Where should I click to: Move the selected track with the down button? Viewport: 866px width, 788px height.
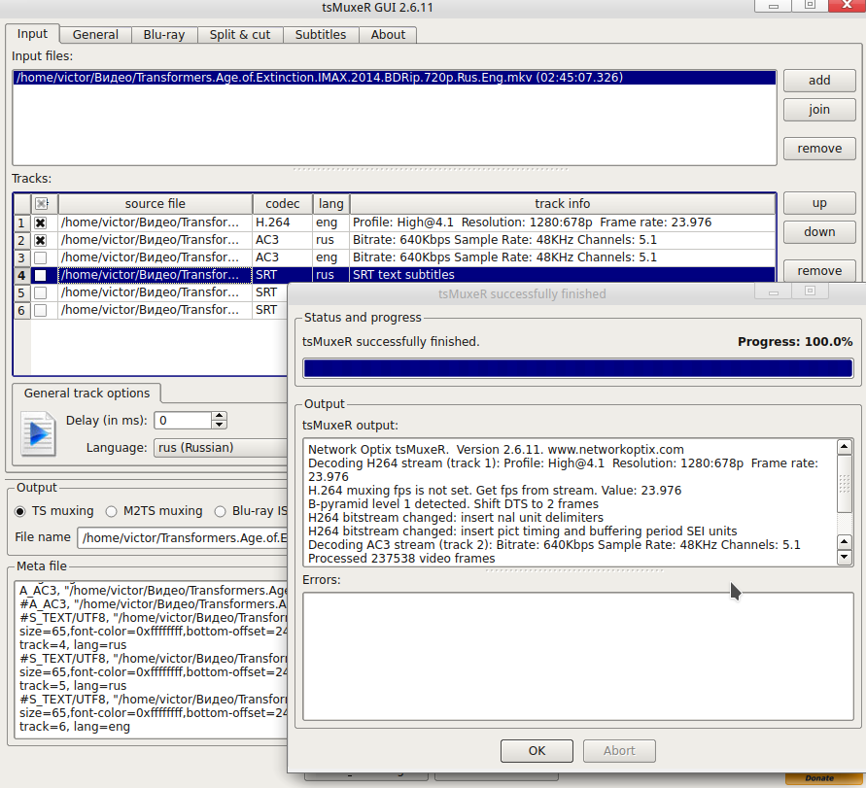point(819,232)
